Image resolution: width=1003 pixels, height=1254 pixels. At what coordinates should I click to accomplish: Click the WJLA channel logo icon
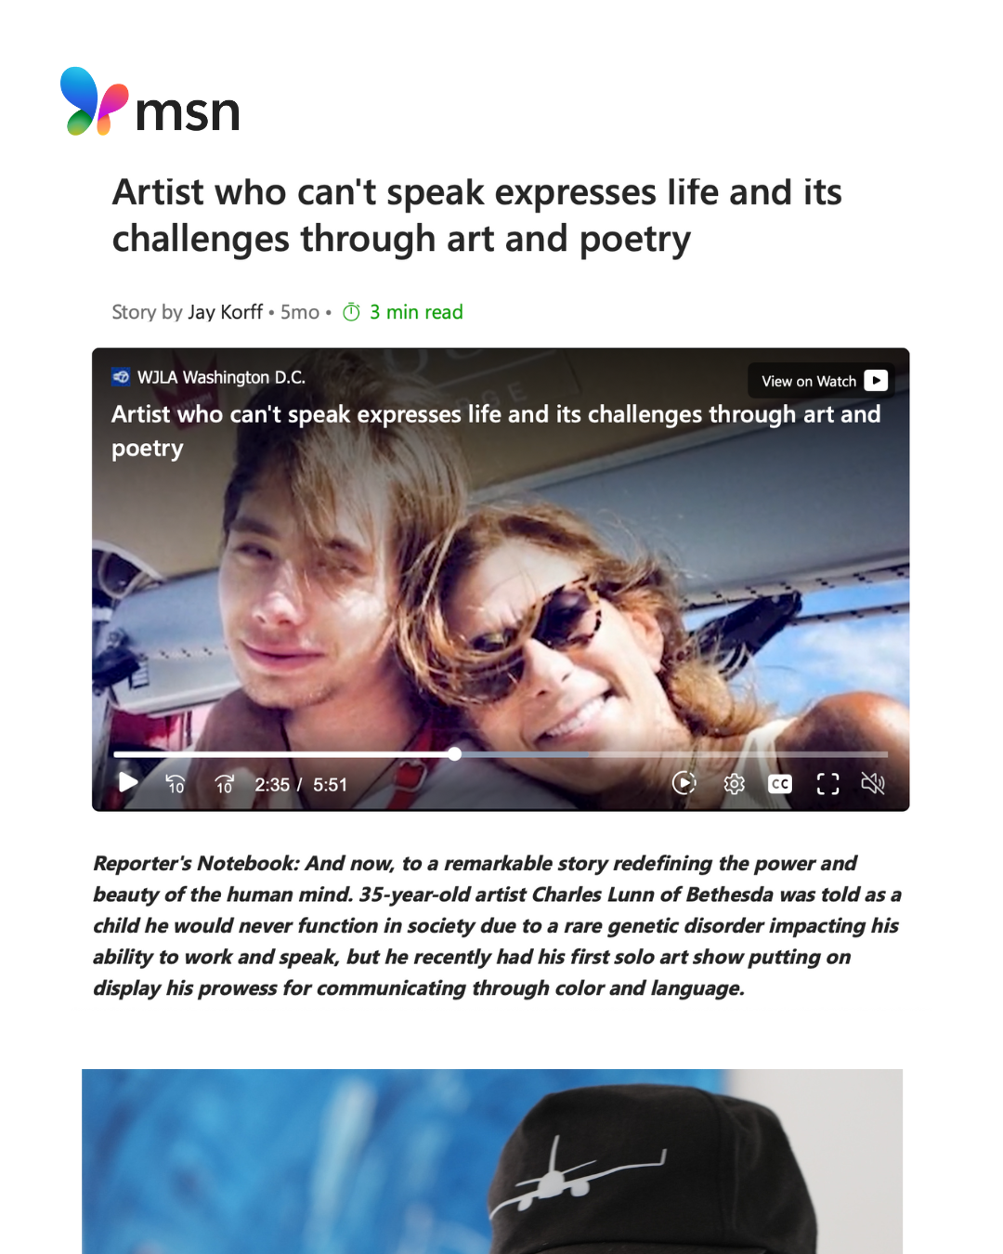[121, 377]
